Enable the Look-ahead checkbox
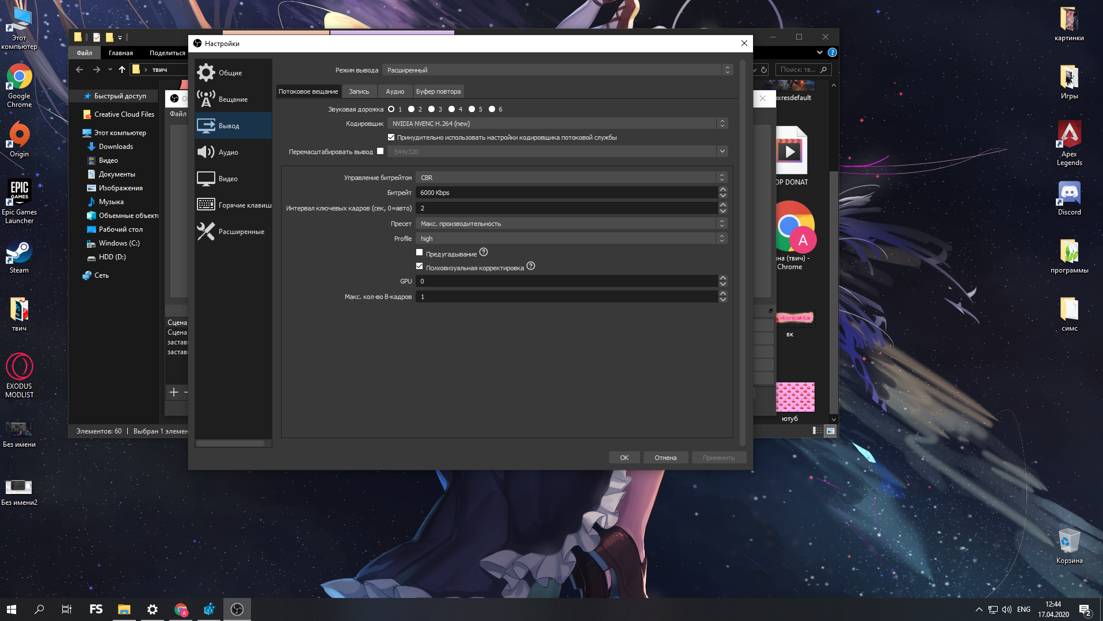The image size is (1103, 621). click(419, 252)
